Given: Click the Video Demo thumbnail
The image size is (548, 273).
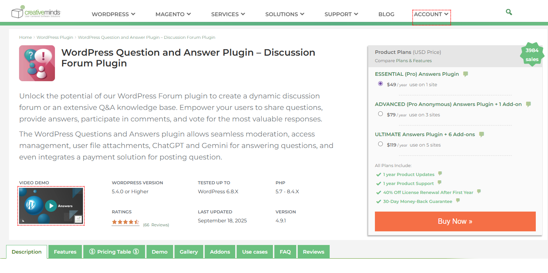Looking at the screenshot, I should coord(52,205).
